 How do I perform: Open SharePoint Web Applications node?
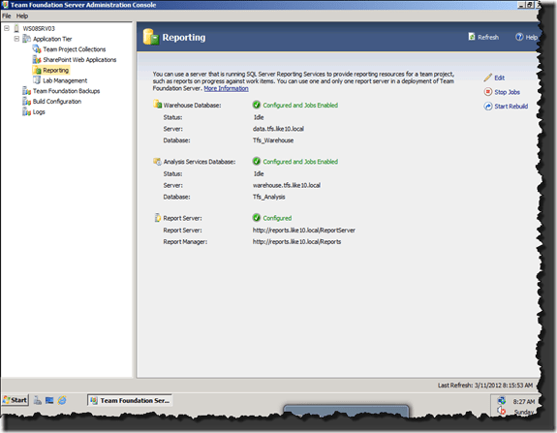[79, 59]
